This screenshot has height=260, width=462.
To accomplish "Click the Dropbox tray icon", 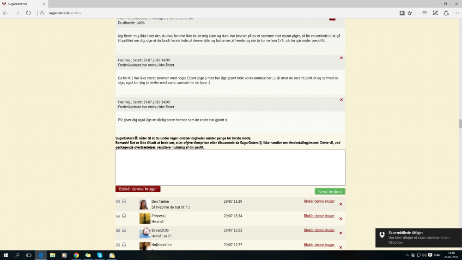I will tap(413, 255).
